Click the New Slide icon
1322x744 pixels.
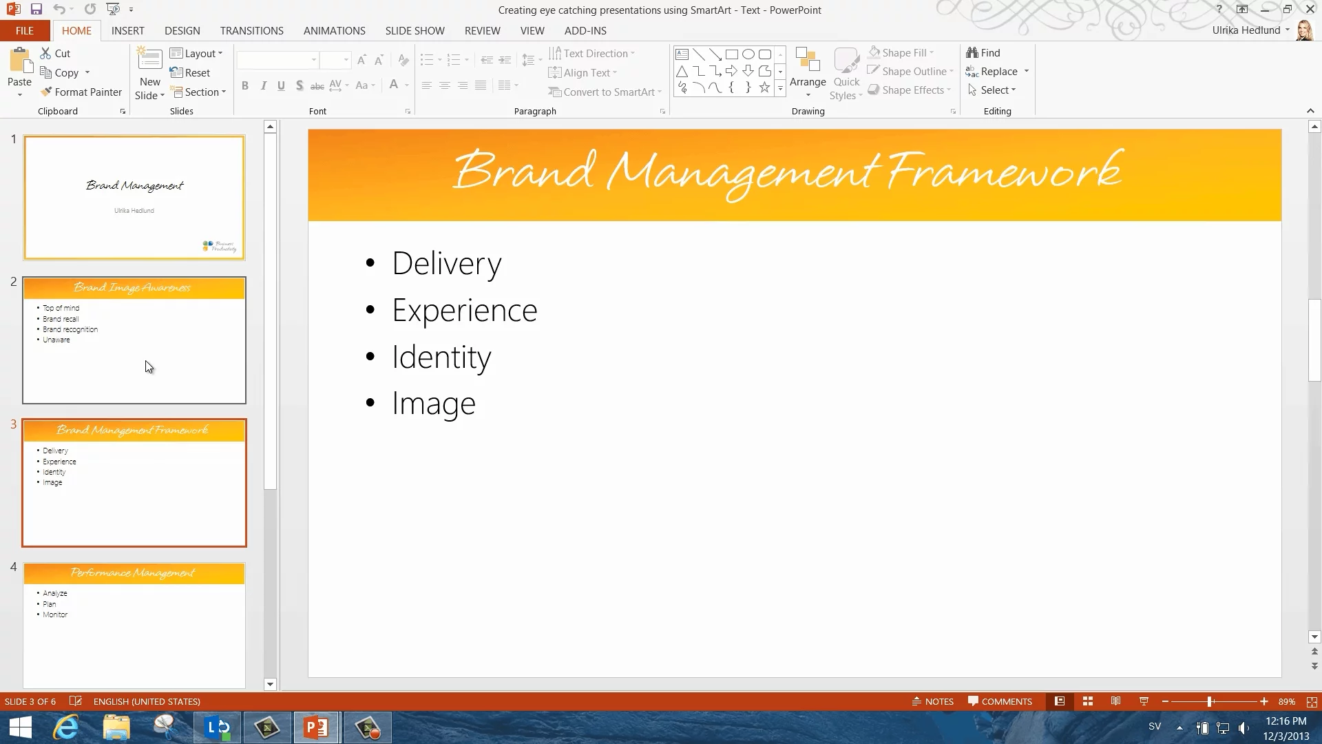149,60
